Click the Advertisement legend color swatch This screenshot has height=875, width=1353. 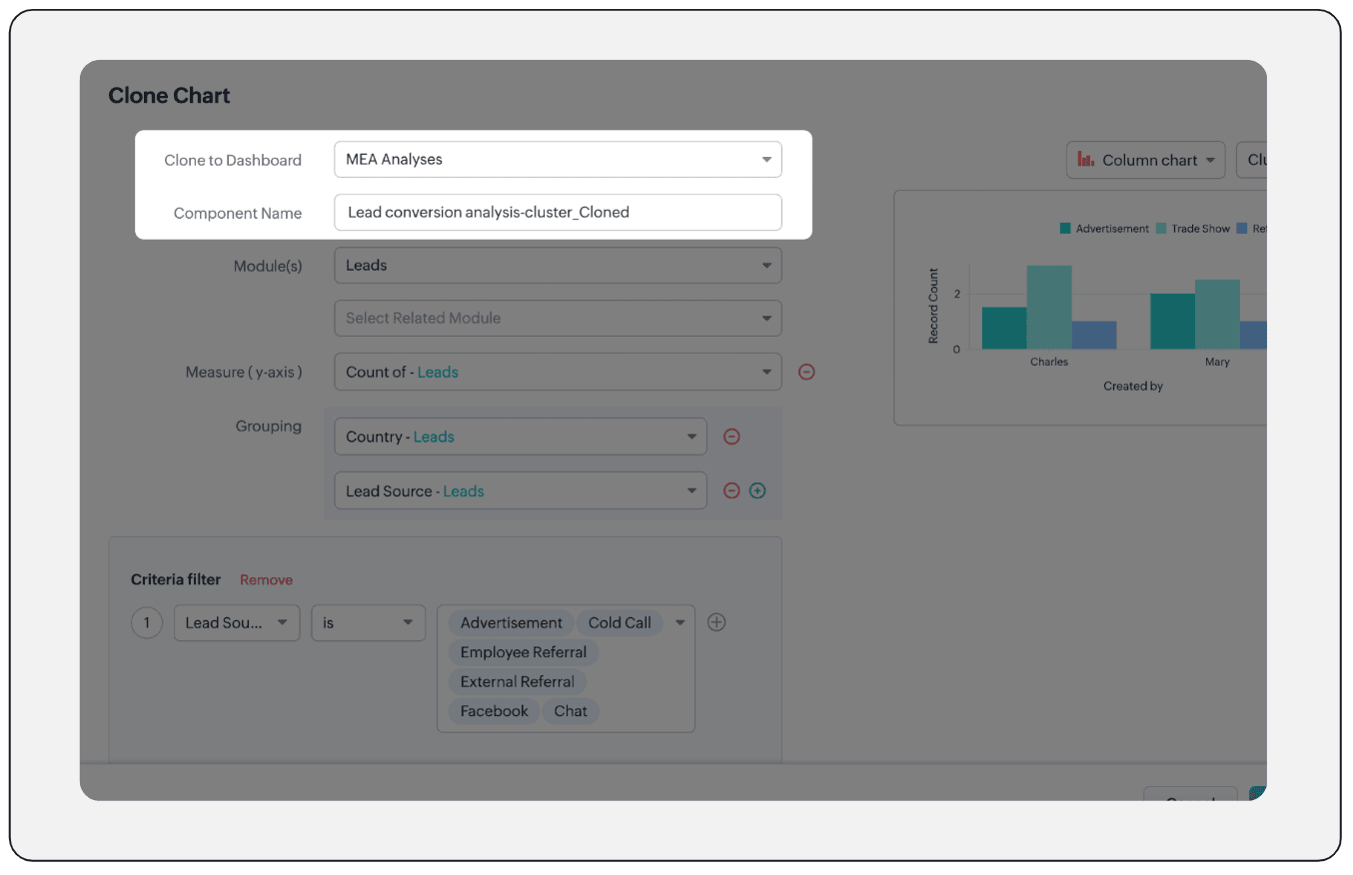coord(1066,229)
